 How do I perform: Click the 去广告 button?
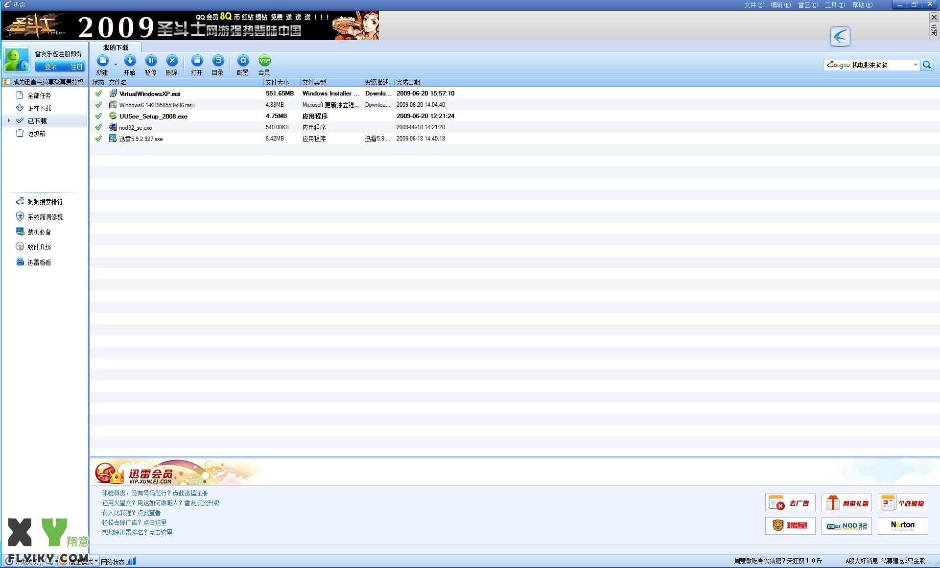point(790,503)
